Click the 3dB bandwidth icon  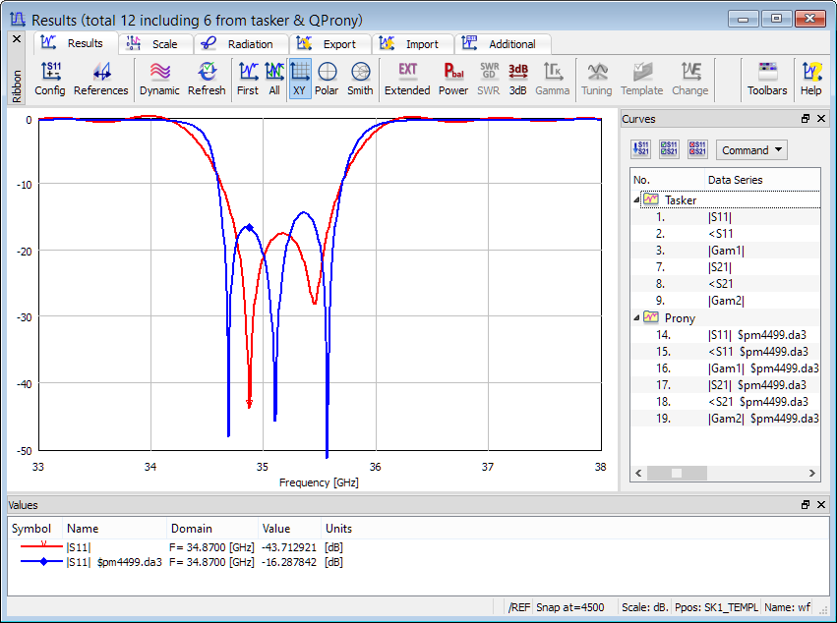pos(518,78)
